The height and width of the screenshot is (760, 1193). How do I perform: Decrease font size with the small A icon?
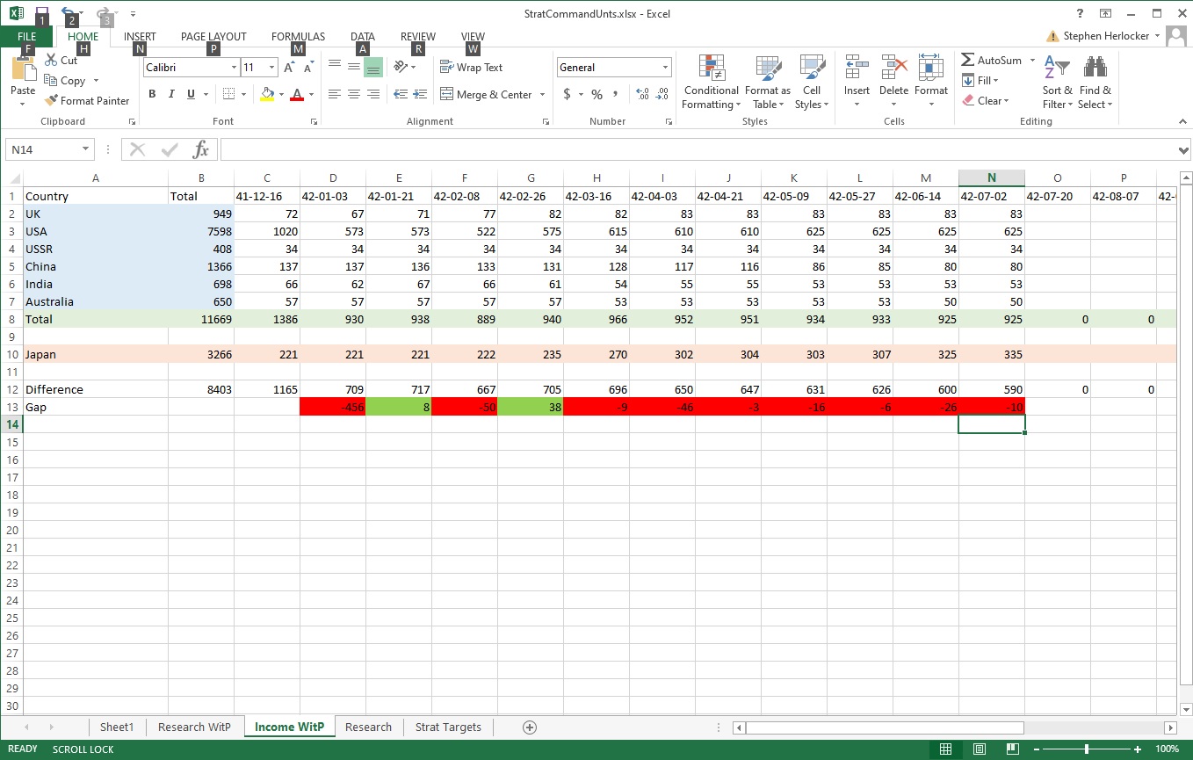tap(308, 67)
